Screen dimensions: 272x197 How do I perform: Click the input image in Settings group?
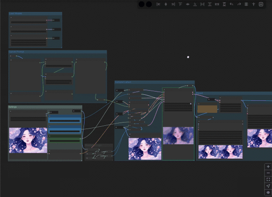(x=28, y=140)
